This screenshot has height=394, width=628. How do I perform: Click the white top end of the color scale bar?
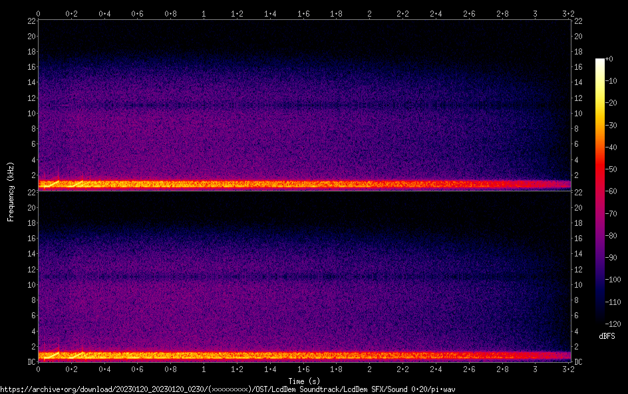(x=600, y=61)
